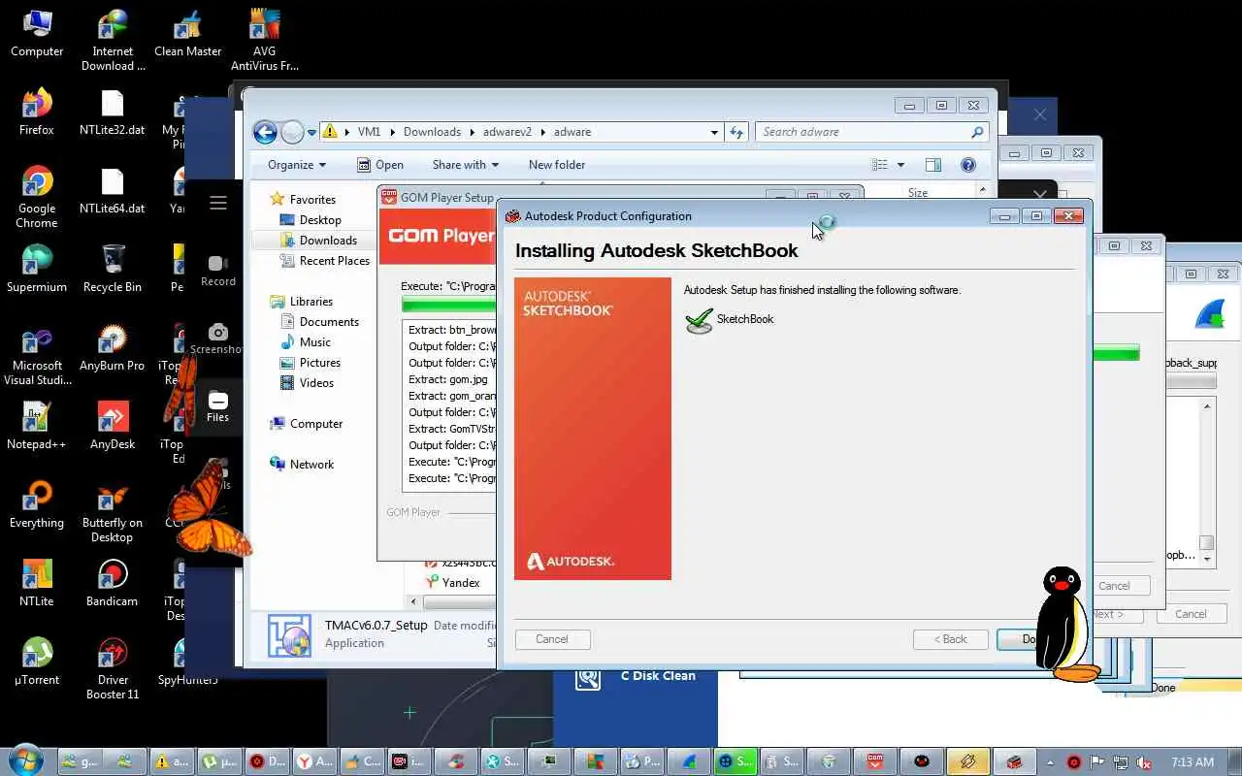1242x776 pixels.
Task: Launch the Everything search shortcut
Action: [x=37, y=505]
